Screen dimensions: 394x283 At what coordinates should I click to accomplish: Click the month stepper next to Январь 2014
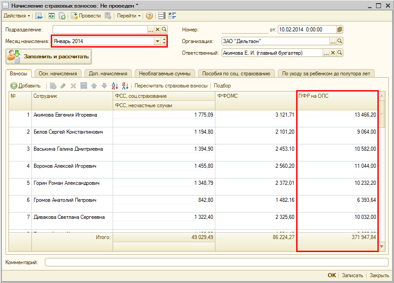[164, 41]
